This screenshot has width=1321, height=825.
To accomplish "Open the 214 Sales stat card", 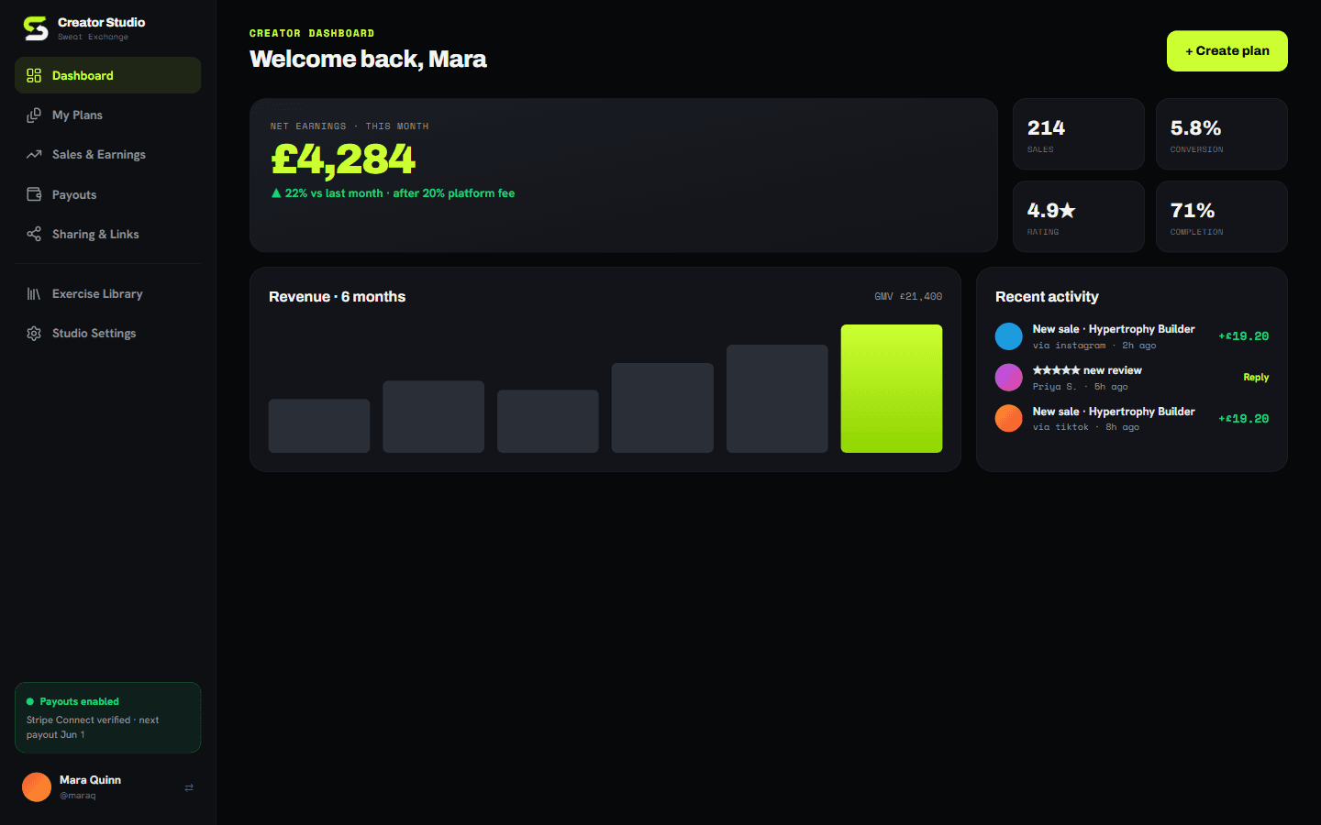I will click(x=1079, y=134).
